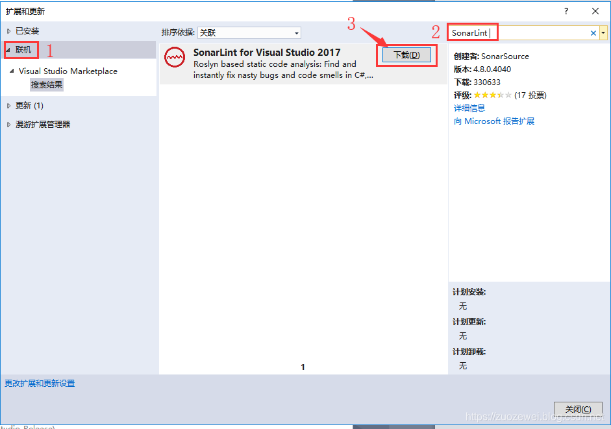
Task: Click page number 1 in results
Action: tap(303, 367)
